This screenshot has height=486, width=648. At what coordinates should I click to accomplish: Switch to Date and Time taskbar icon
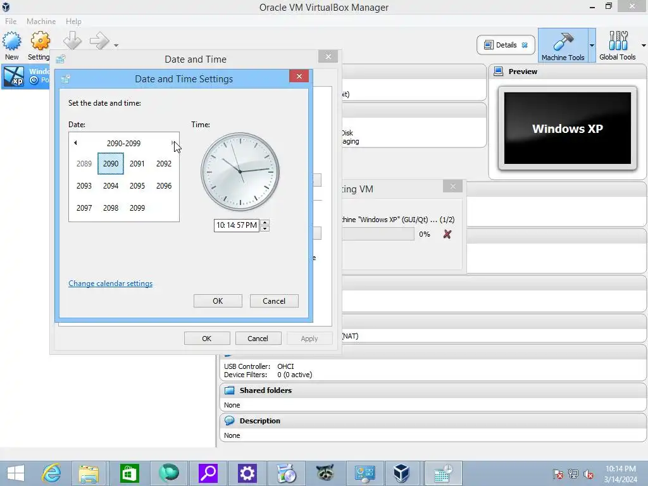[x=443, y=473]
